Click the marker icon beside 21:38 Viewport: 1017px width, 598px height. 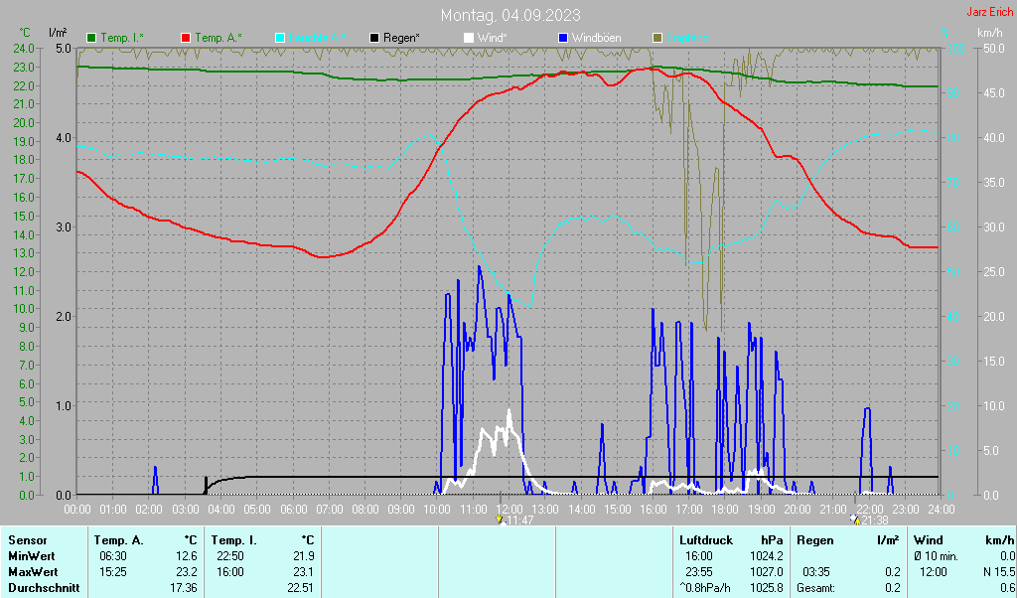[x=855, y=520]
